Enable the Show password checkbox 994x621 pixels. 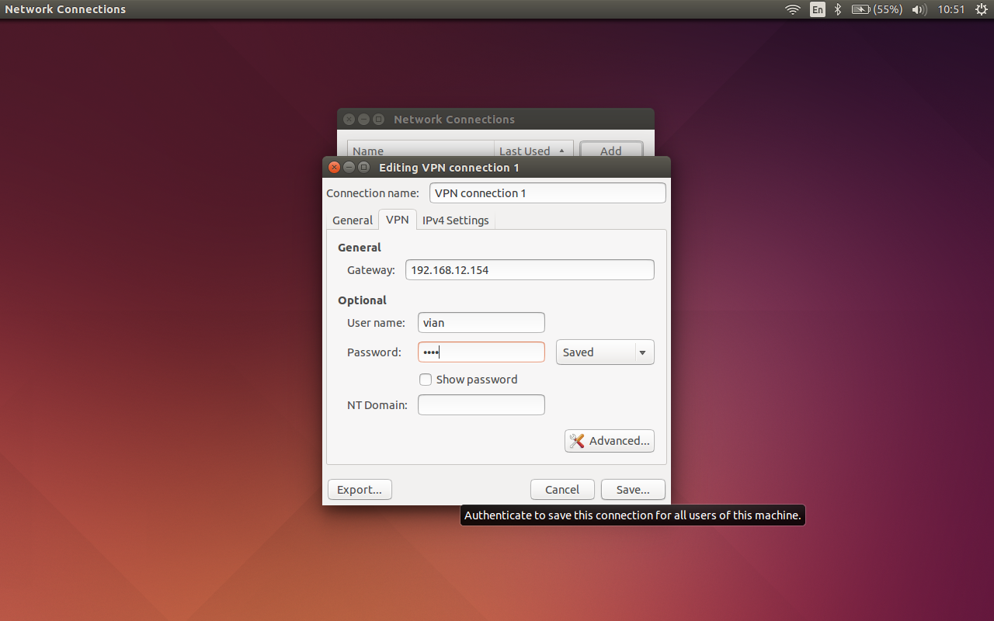coord(426,380)
